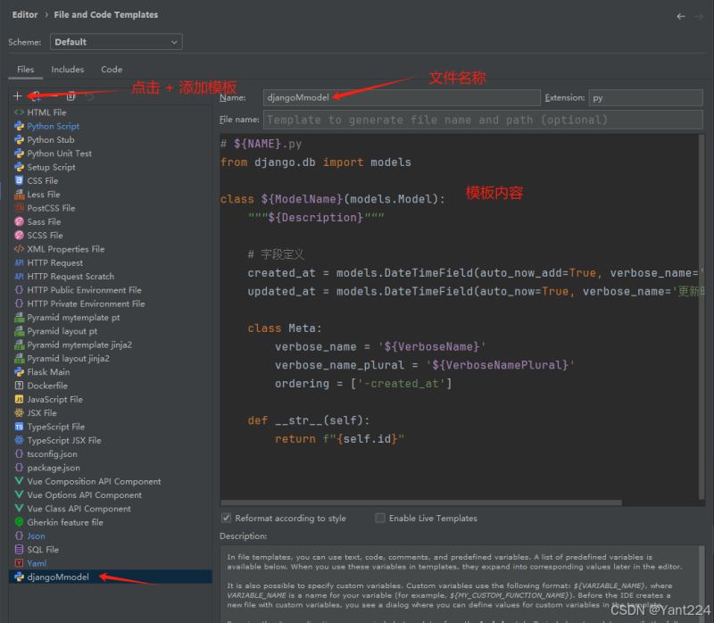Viewport: 714px width, 623px height.
Task: Click the plus icon to add template
Action: 17,96
